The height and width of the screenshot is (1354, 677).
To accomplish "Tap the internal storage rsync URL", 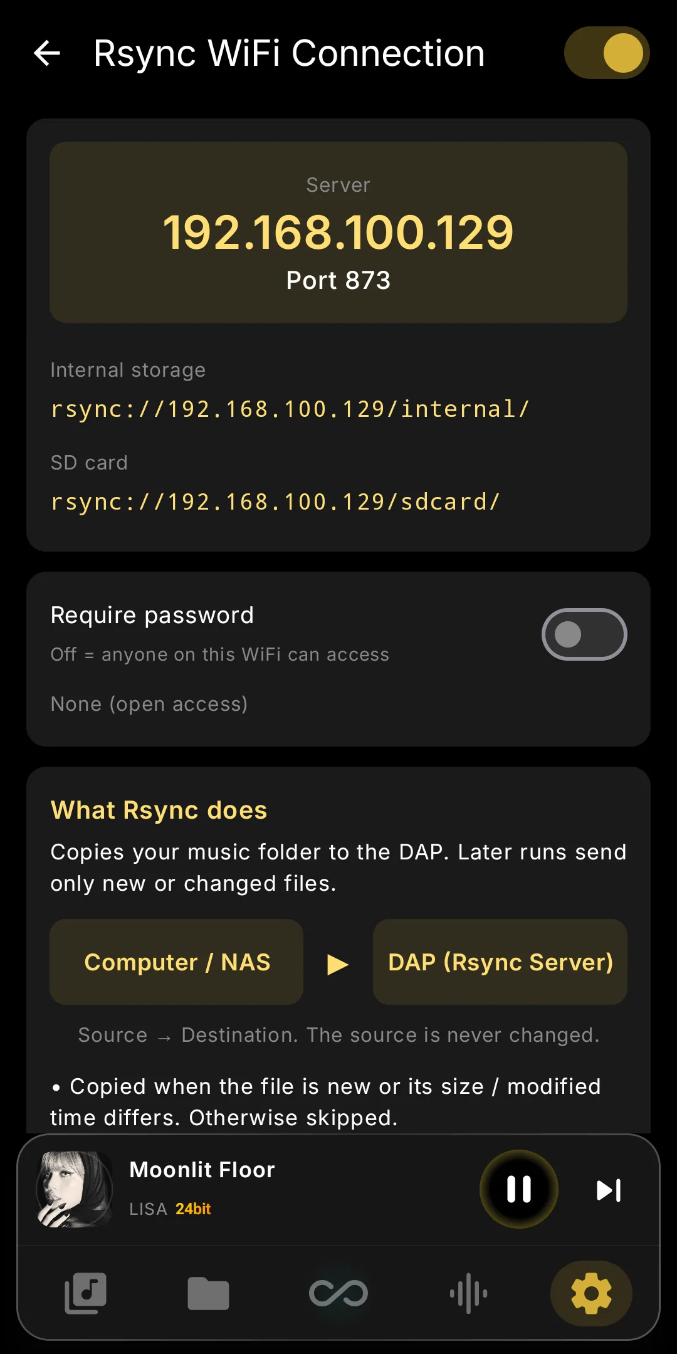I will pos(290,409).
